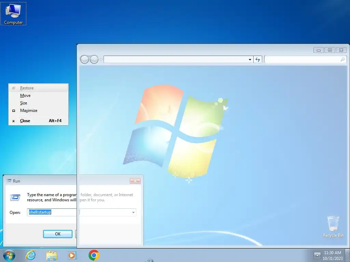This screenshot has width=350, height=262.
Task: Click OK in the Run dialog
Action: click(57, 234)
